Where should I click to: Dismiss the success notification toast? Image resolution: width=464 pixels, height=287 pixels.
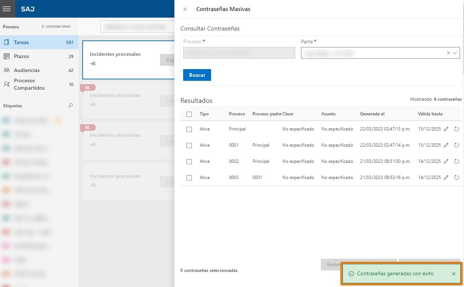[454, 274]
